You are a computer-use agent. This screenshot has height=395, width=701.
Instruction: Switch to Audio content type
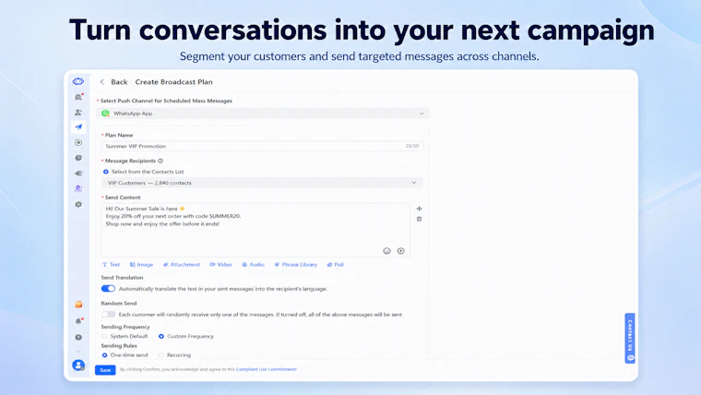click(253, 265)
